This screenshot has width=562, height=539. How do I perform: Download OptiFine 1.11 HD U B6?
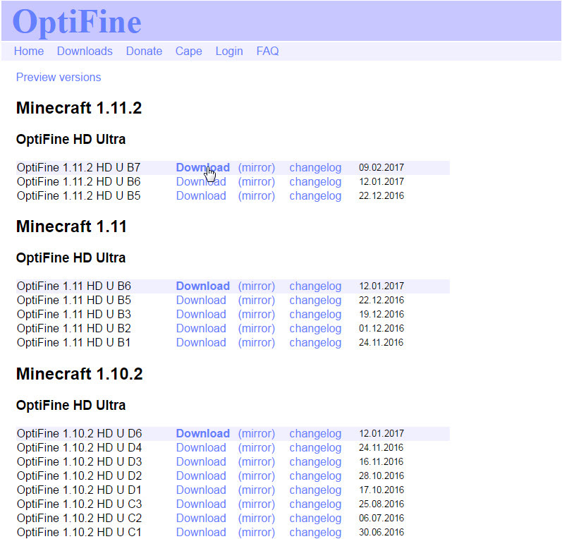pyautogui.click(x=203, y=286)
